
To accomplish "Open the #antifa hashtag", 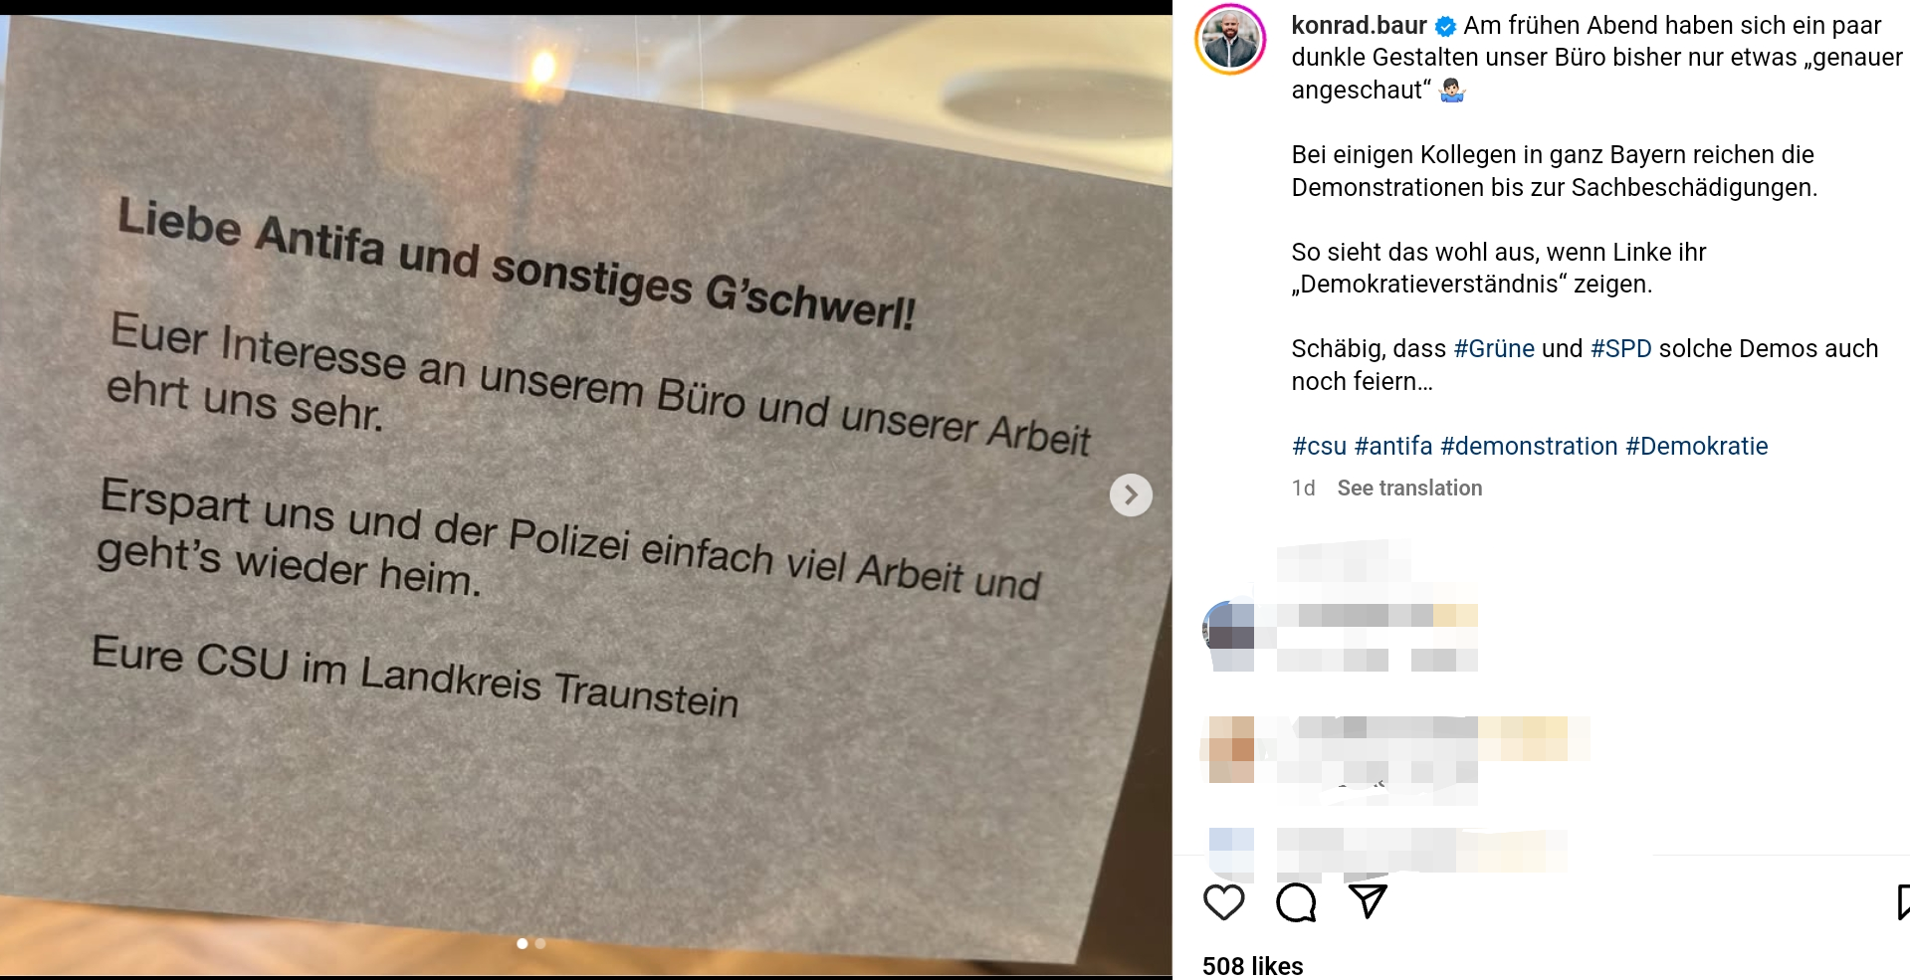I will click(1393, 446).
